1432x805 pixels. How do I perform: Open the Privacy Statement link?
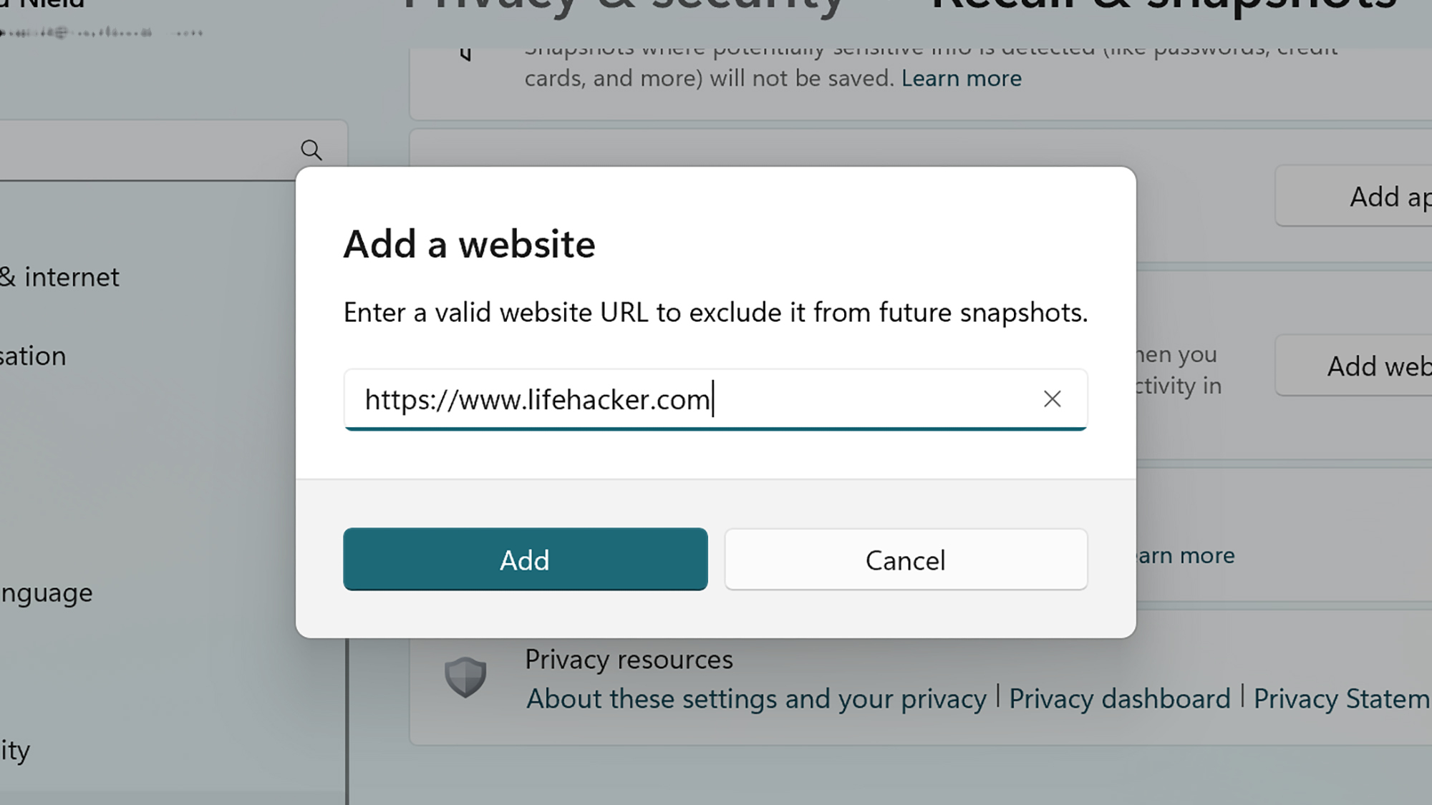[x=1342, y=698]
